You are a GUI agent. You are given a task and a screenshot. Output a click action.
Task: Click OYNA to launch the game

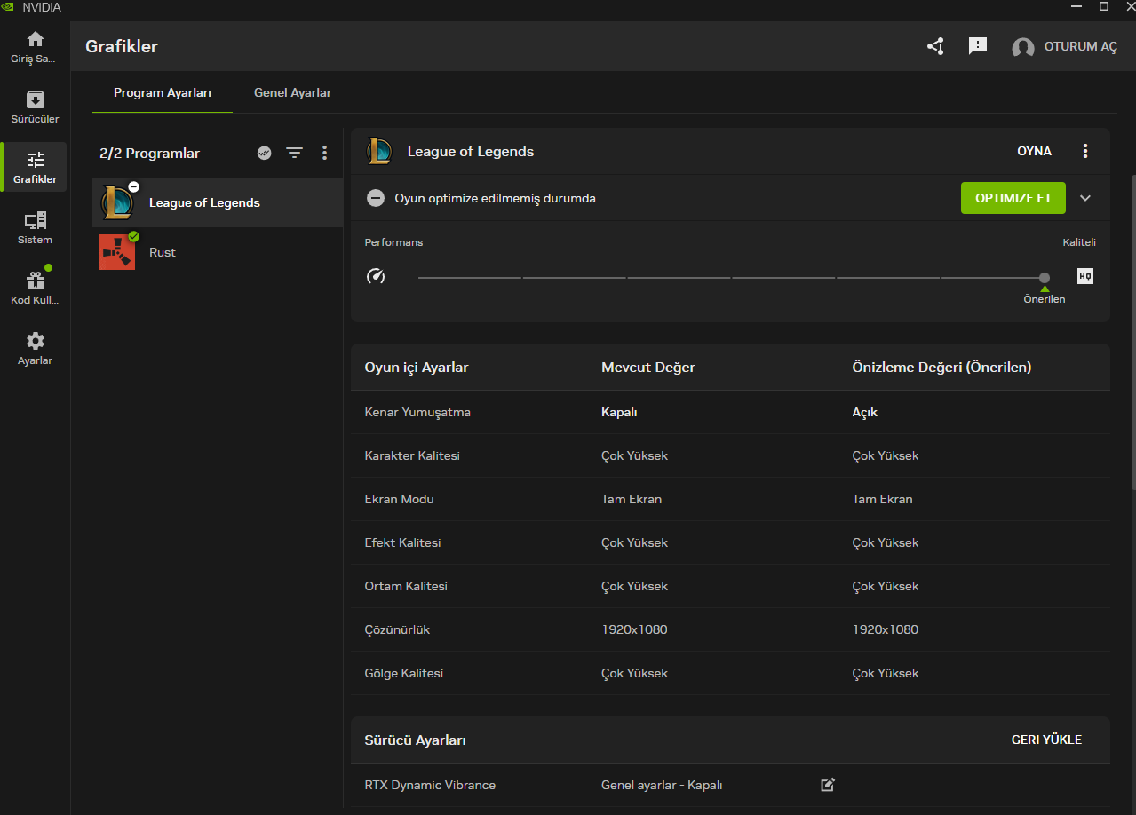pos(1034,151)
